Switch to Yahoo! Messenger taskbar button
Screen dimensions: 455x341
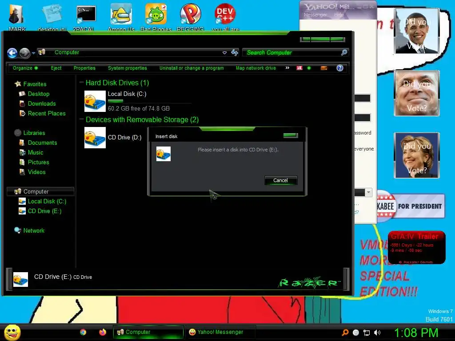click(x=220, y=332)
